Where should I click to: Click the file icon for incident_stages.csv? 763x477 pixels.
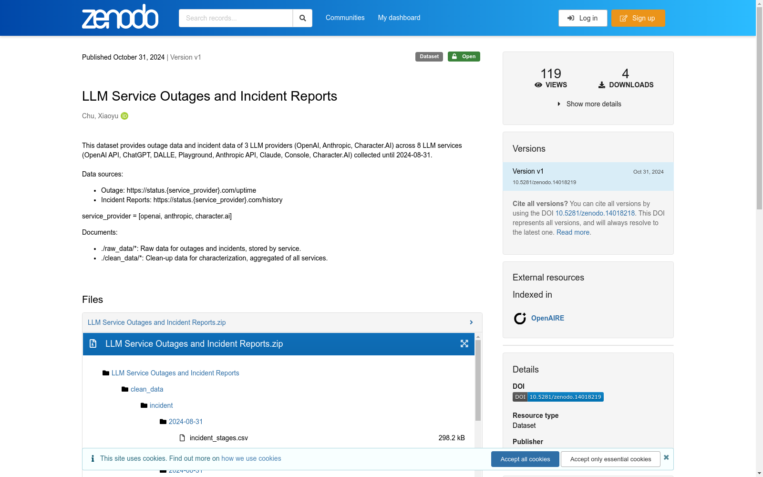(182, 438)
